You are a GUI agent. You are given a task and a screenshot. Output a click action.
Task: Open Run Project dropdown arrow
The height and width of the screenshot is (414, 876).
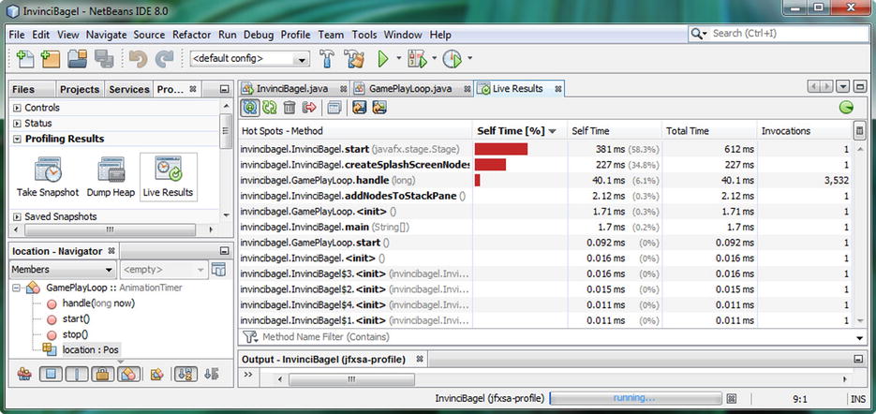[x=399, y=58]
